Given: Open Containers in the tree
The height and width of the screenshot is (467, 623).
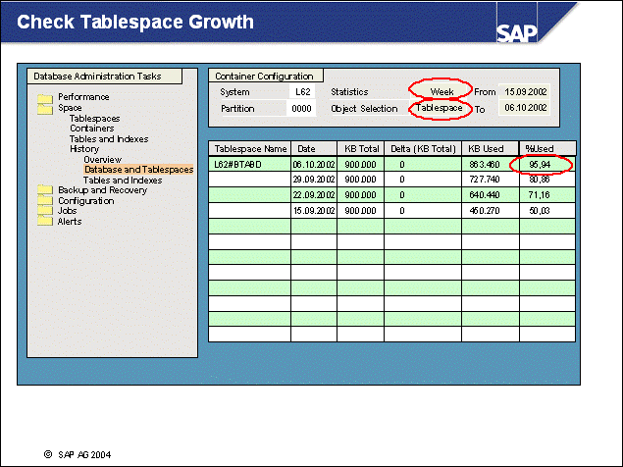Looking at the screenshot, I should [x=91, y=129].
